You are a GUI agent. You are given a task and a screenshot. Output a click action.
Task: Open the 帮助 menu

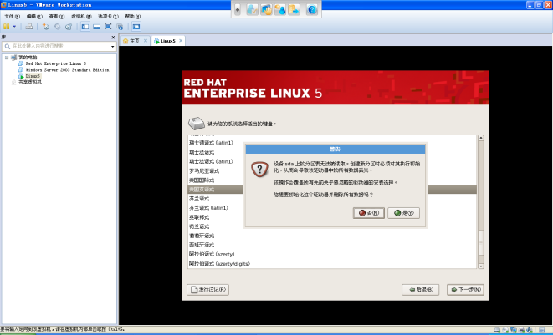pyautogui.click(x=133, y=16)
